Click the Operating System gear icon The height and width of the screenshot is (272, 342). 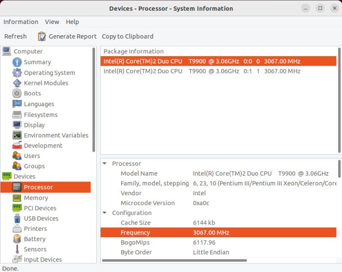pyautogui.click(x=17, y=73)
